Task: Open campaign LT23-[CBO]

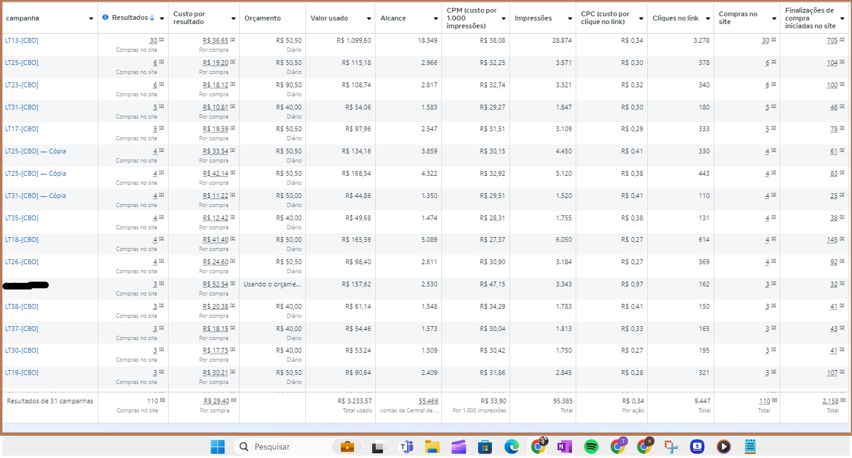Action: tap(22, 85)
